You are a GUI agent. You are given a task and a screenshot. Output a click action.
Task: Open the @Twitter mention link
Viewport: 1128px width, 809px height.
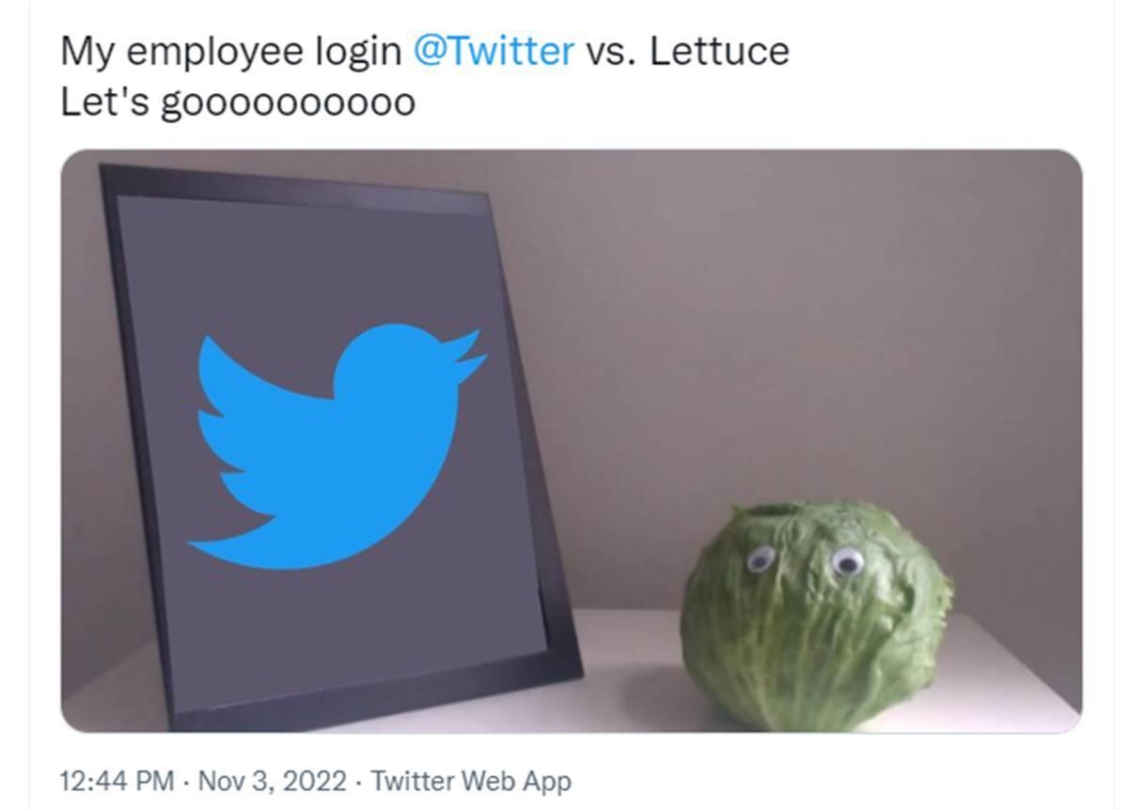[493, 51]
